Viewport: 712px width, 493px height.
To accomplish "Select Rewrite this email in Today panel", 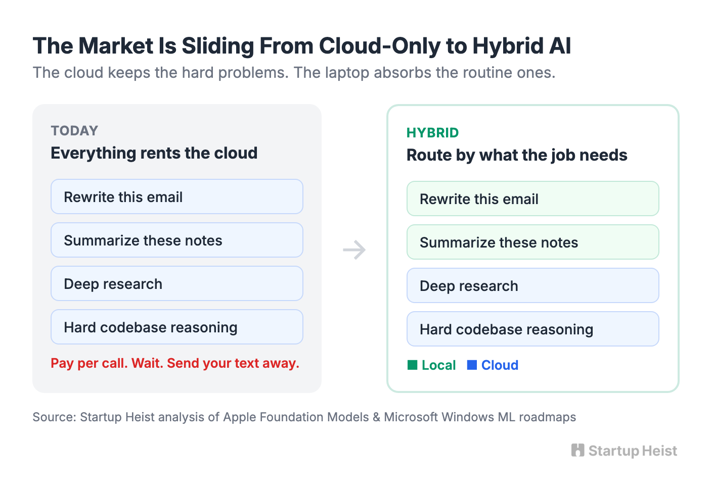I will tap(177, 196).
